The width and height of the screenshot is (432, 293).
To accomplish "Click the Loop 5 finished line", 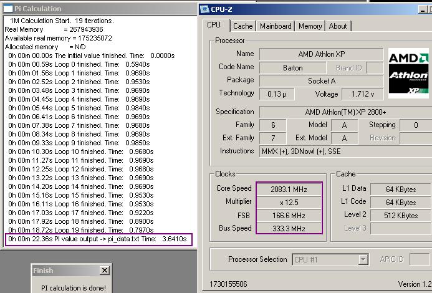I will click(79, 108).
